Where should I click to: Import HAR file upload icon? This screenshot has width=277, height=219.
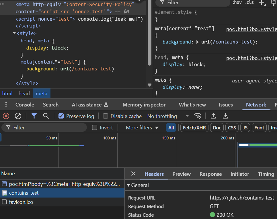(x=213, y=116)
